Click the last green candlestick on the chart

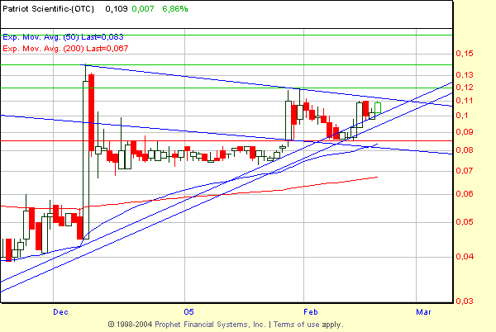click(378, 107)
